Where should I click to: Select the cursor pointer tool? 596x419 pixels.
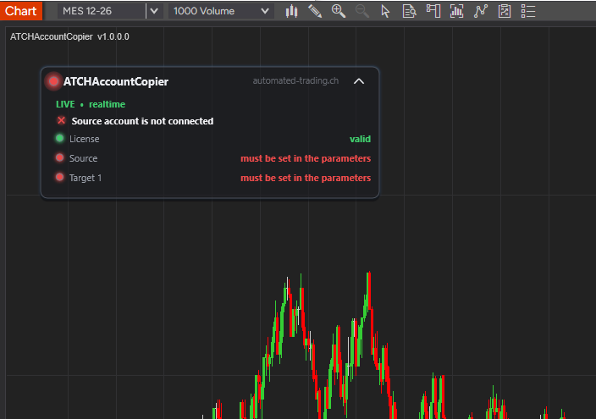tap(385, 11)
